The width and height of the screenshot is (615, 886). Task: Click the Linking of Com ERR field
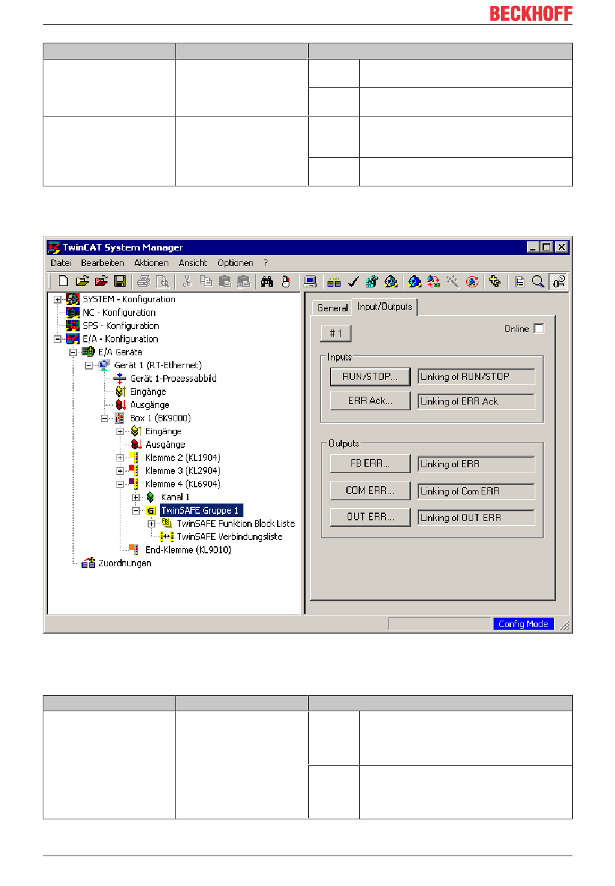(476, 491)
